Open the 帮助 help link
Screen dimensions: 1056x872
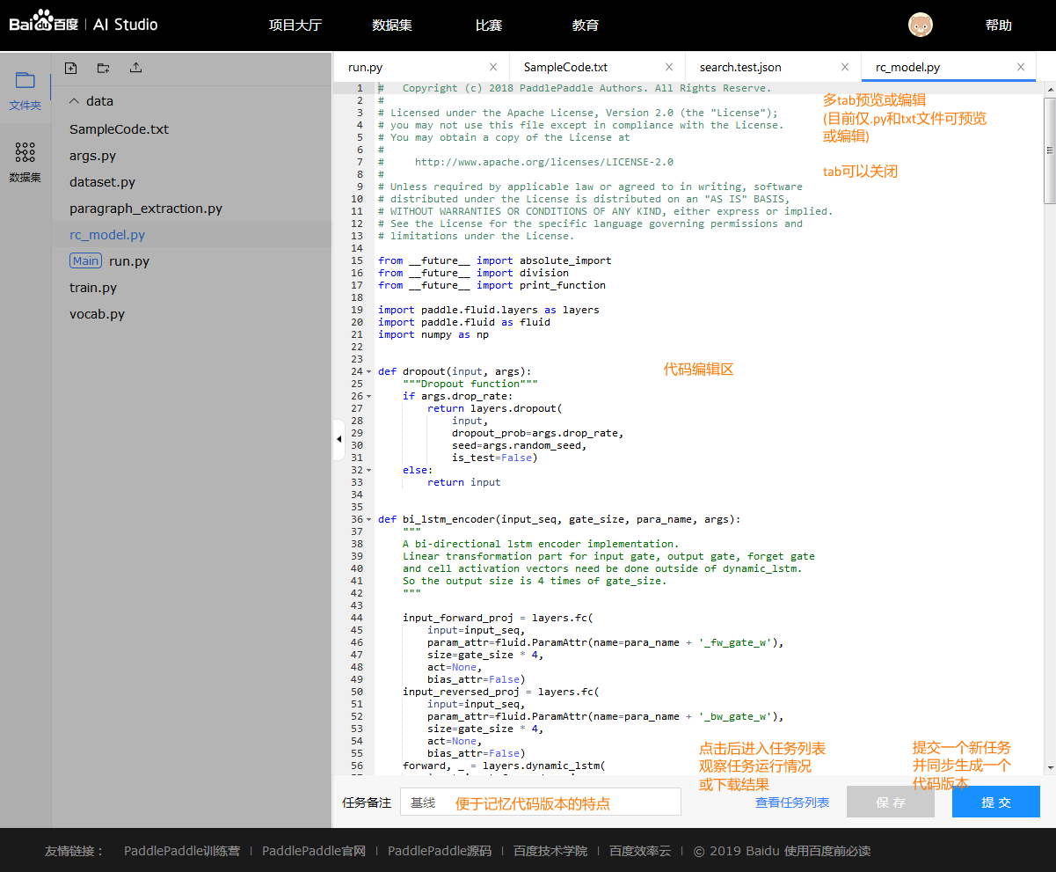click(x=999, y=26)
